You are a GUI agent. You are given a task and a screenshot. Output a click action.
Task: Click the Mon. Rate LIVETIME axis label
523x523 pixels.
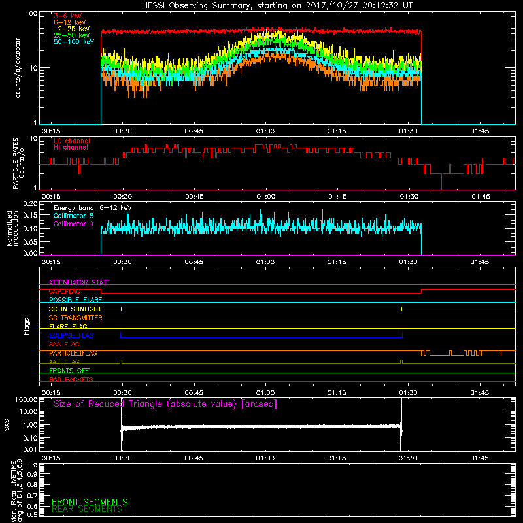pyautogui.click(x=16, y=490)
